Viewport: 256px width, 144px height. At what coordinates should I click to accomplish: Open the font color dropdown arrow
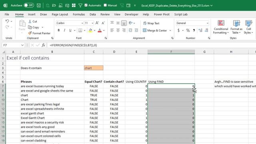coord(104,30)
